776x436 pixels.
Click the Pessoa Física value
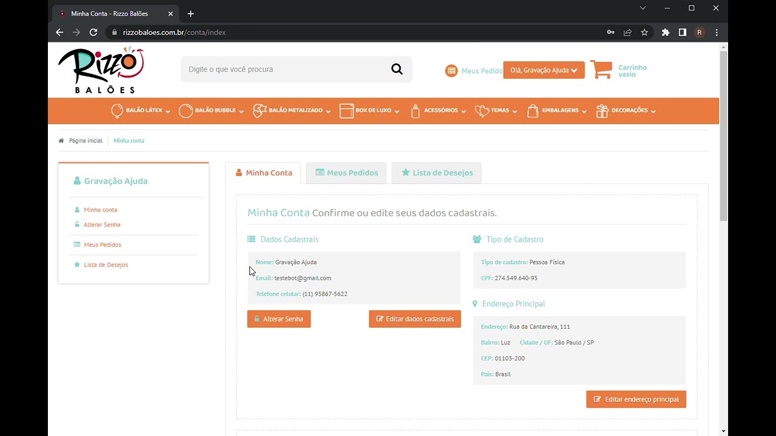coord(547,262)
